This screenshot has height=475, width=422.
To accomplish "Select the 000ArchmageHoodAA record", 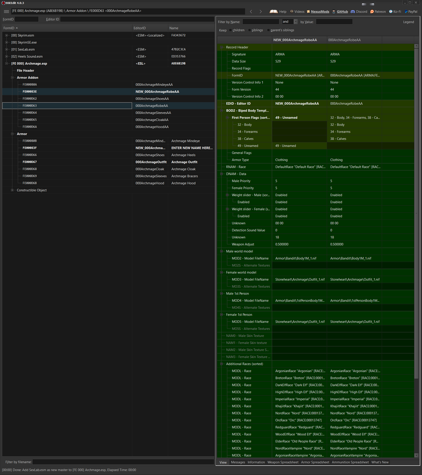I will click(x=109, y=127).
